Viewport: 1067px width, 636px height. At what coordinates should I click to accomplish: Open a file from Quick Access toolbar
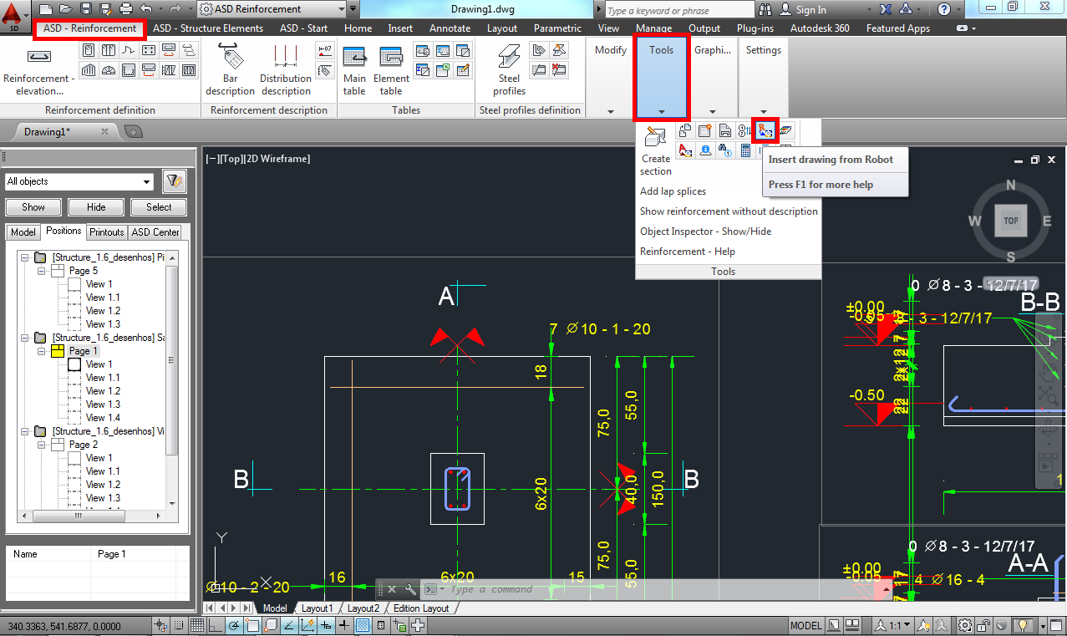point(66,9)
